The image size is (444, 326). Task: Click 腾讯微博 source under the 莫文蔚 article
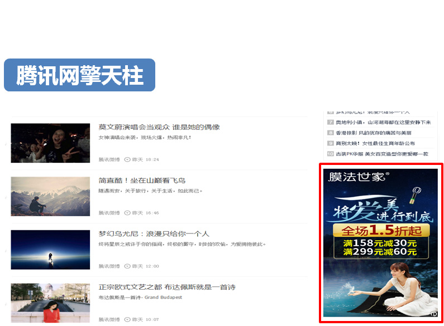[109, 159]
